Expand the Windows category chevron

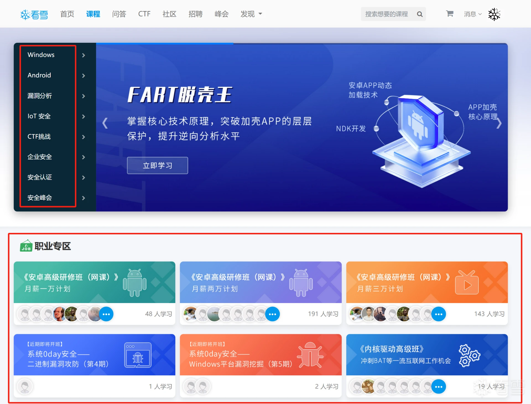point(84,55)
